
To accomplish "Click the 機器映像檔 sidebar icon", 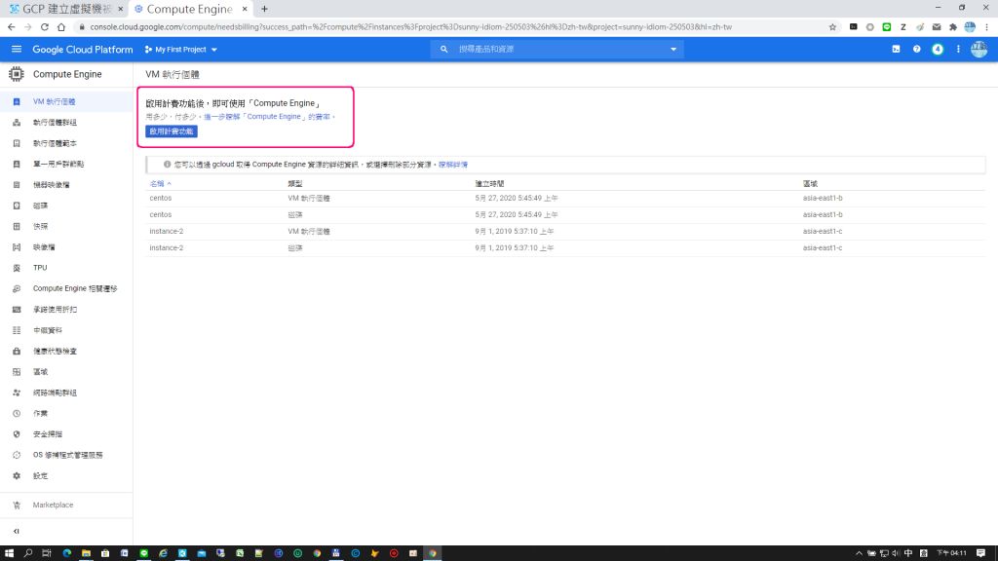I will click(17, 185).
